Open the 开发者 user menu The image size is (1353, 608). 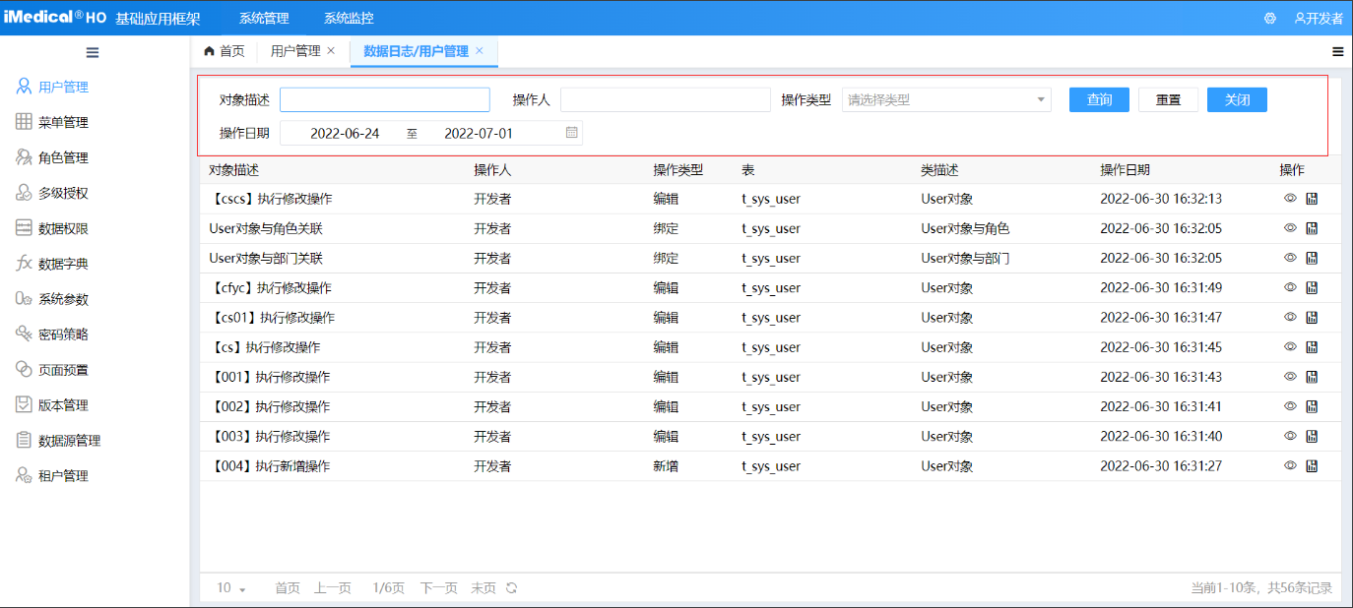pos(1319,18)
